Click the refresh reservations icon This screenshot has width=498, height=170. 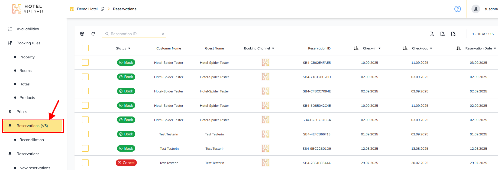pos(93,34)
